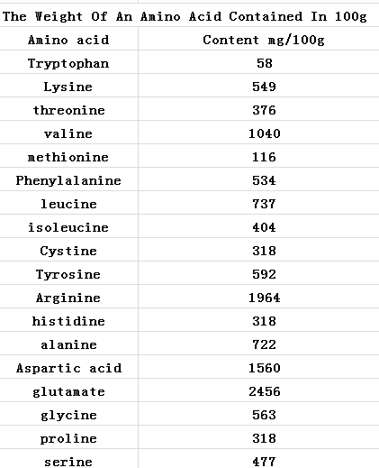Click the methionine cell

click(x=68, y=156)
